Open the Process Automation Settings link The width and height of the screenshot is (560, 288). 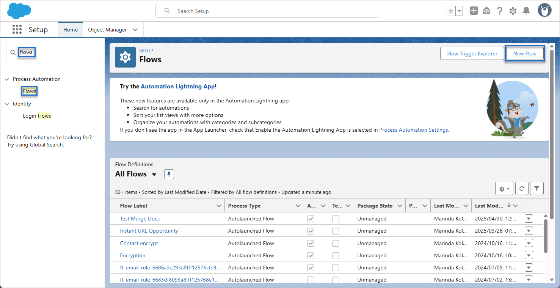click(414, 130)
